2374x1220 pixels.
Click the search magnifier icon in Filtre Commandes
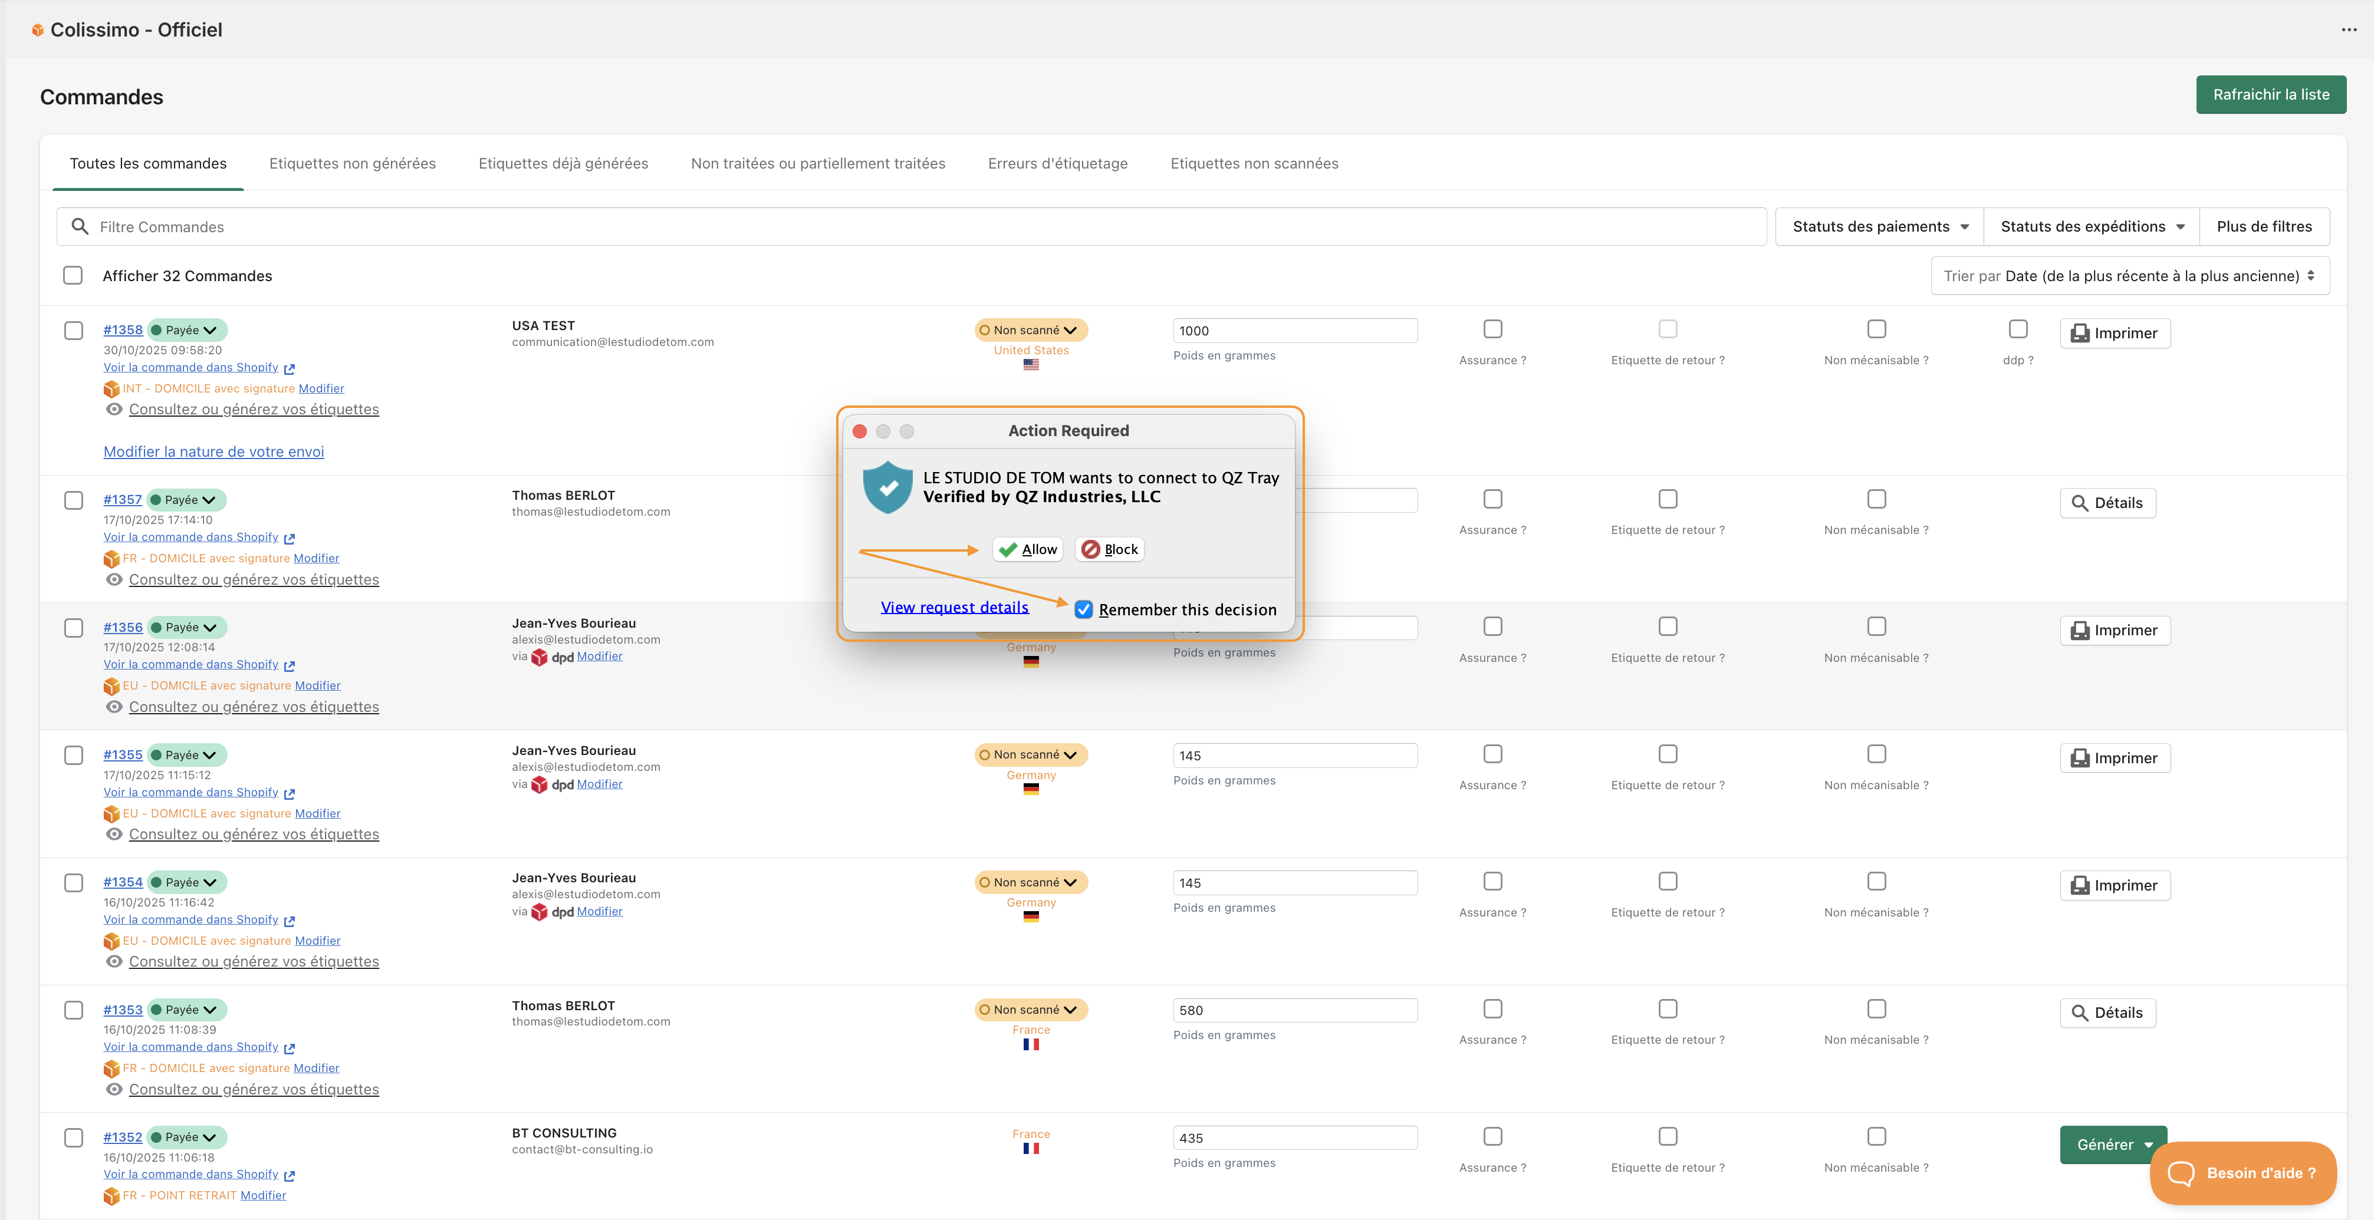point(80,227)
